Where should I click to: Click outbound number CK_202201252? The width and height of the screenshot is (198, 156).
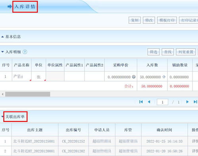coord(73,141)
